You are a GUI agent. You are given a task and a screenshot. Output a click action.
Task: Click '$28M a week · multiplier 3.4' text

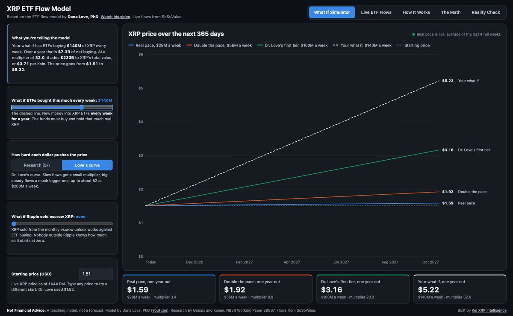[x=152, y=297]
